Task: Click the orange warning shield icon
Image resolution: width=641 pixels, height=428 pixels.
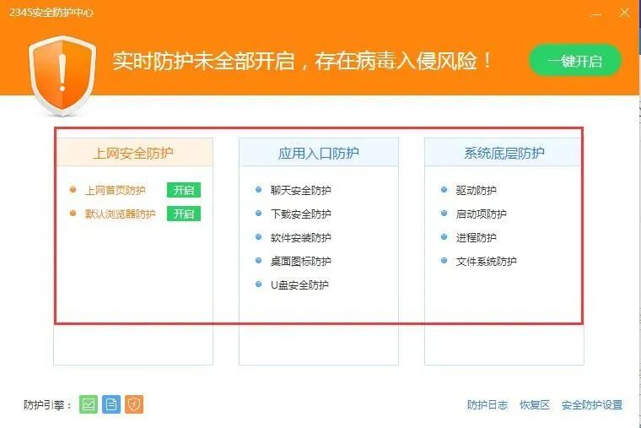Action: [x=62, y=75]
